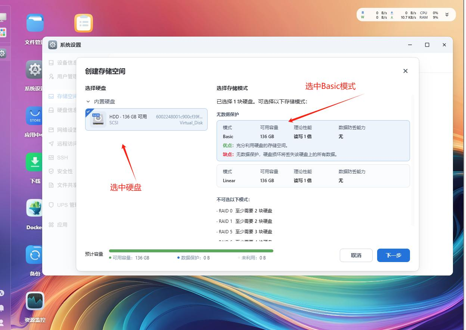Select the Basic storage mode card
This screenshot has width=466, height=330.
pos(313,140)
